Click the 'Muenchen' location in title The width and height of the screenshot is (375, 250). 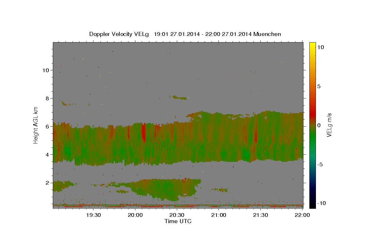coord(267,34)
